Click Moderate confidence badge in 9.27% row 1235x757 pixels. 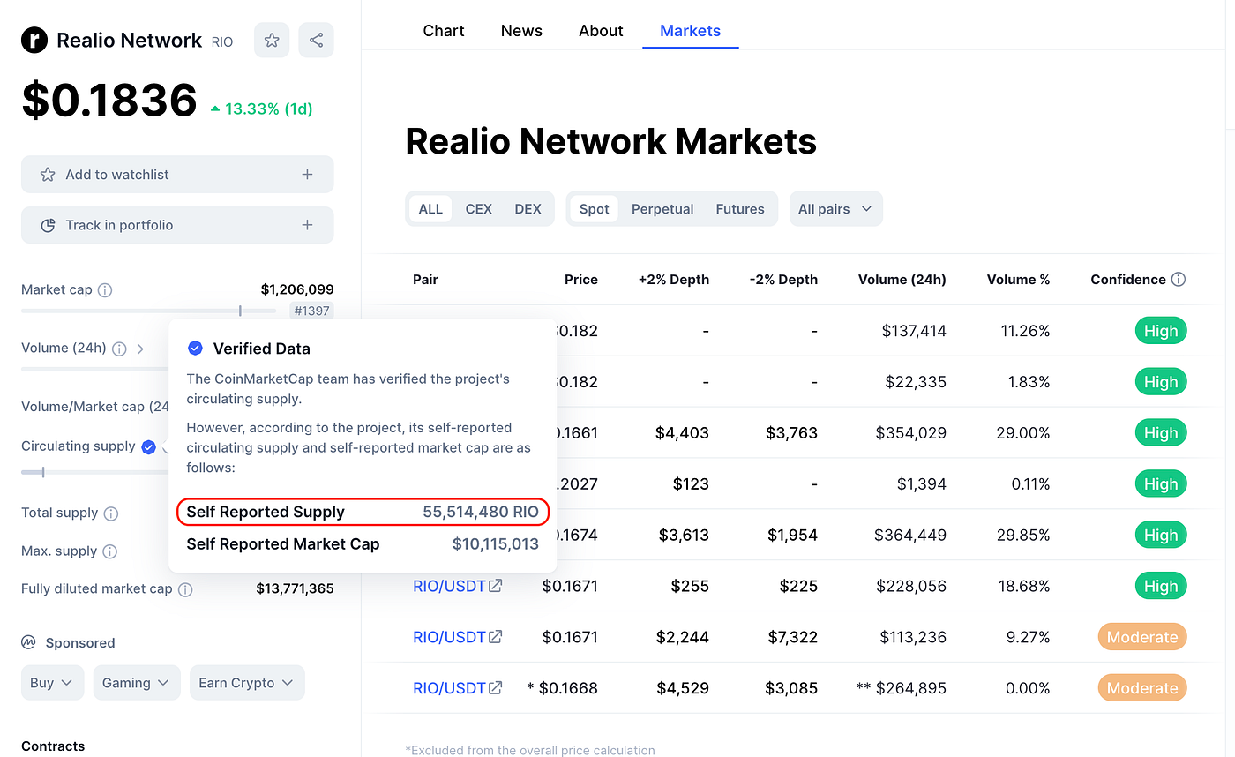coord(1142,637)
